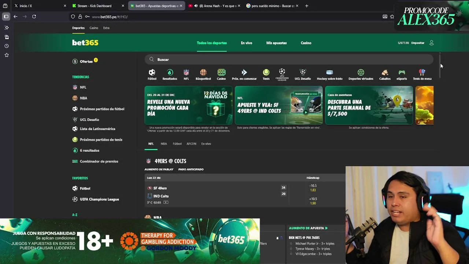Open Mis apuestas tab
Screen dimensions: 469x264
pyautogui.click(x=276, y=43)
